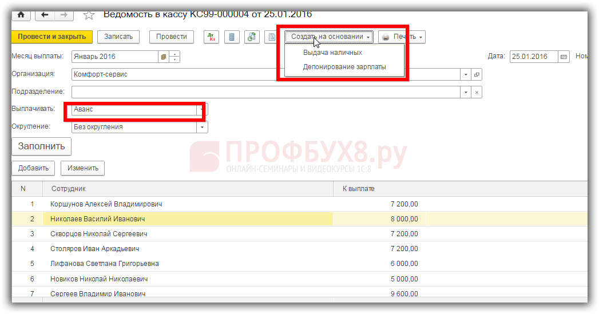Open the Округление dropdown
Viewport: 599px width, 314px height.
pyautogui.click(x=202, y=127)
